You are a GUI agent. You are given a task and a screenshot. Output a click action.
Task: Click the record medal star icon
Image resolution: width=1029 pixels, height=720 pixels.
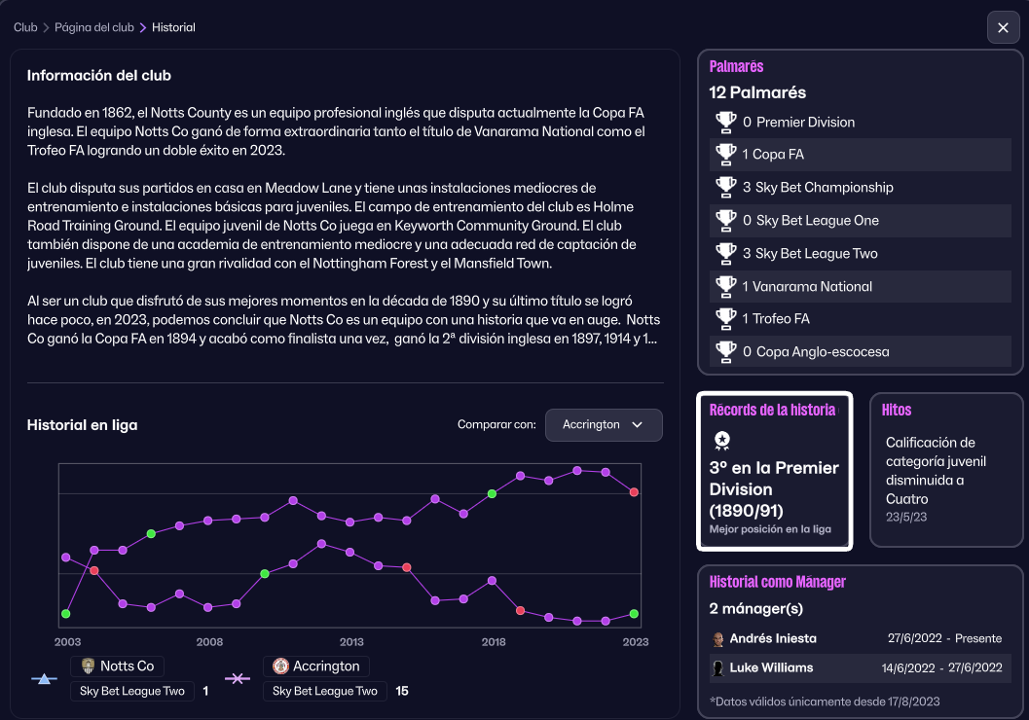[x=721, y=441]
